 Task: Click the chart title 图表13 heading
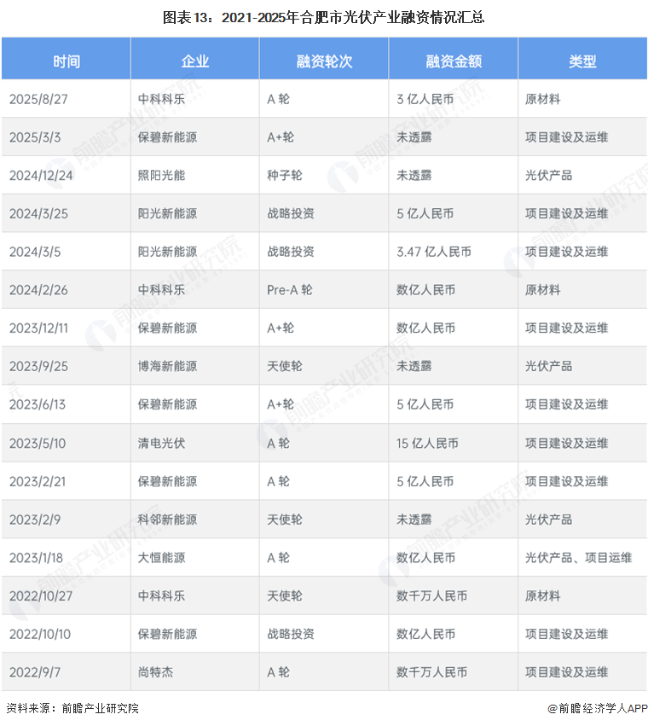tap(324, 17)
